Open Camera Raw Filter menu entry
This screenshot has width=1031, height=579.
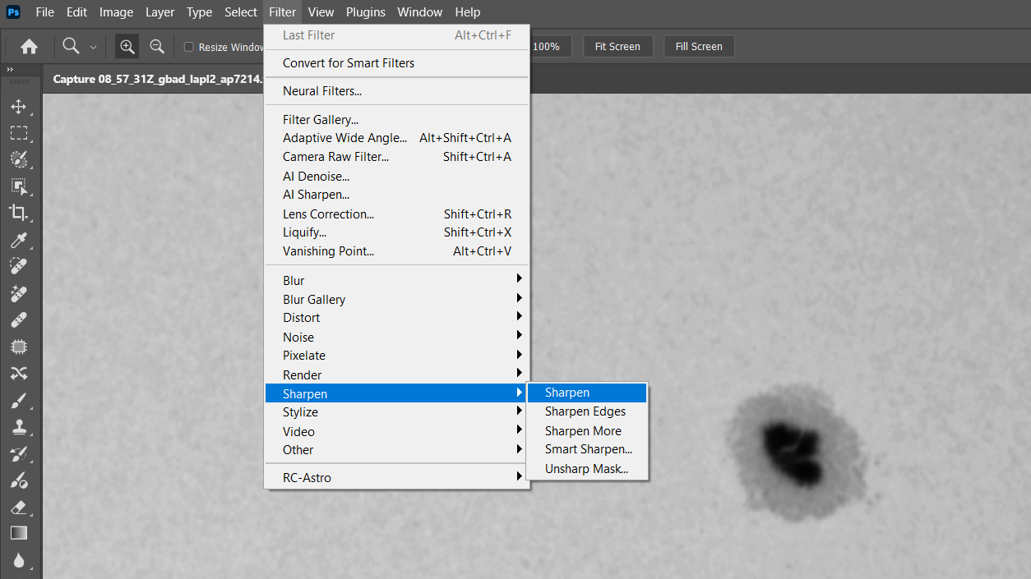click(x=335, y=157)
